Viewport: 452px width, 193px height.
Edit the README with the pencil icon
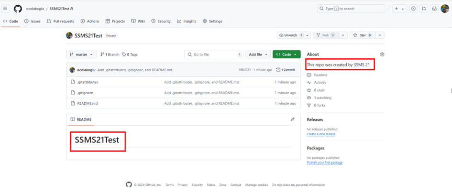tap(292, 119)
